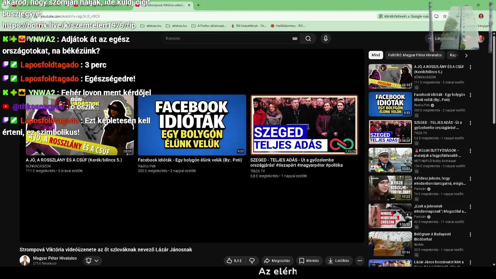496x279 pixels.
Task: Open three-dot menu for Lázár János bocsánatot kért video
Action: point(470,262)
